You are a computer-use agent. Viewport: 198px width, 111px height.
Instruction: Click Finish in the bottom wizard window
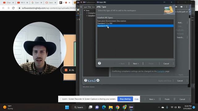167,99
